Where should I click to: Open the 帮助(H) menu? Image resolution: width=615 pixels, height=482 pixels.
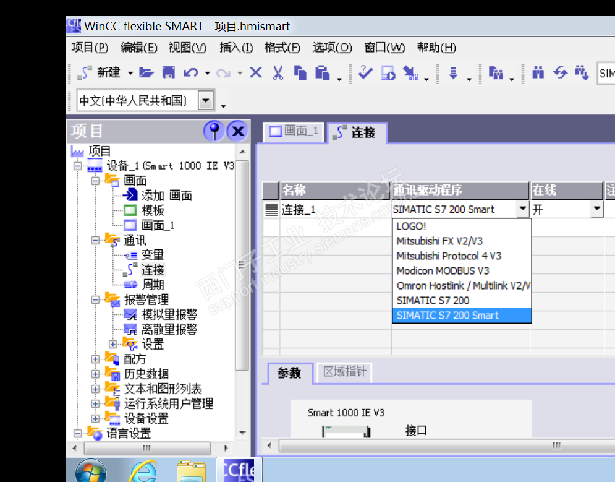pyautogui.click(x=436, y=48)
